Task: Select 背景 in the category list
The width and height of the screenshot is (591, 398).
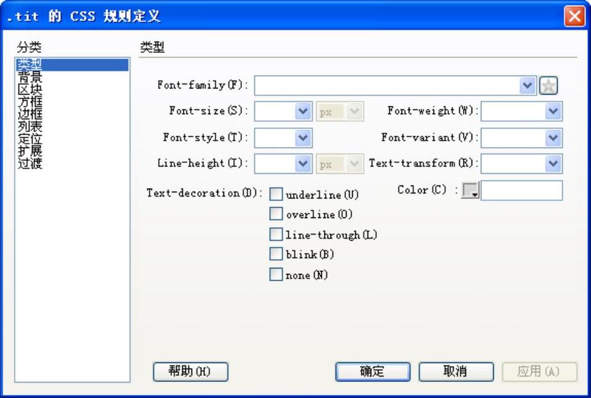Action: coord(30,77)
